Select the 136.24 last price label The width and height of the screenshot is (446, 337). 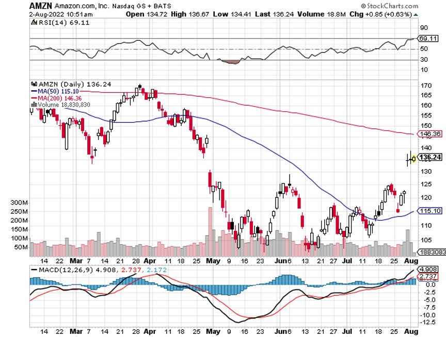[x=429, y=158]
